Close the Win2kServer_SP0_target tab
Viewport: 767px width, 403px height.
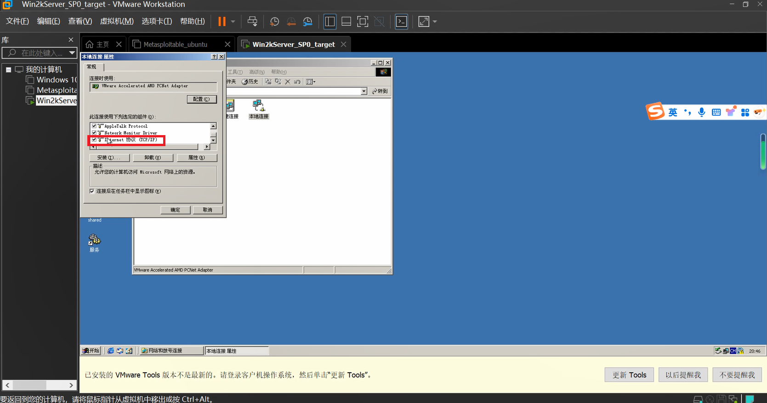pos(343,44)
